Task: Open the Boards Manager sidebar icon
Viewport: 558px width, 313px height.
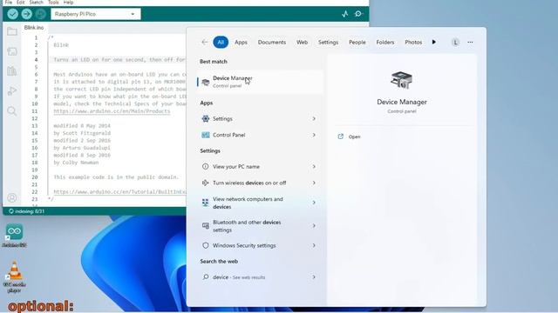Action: [12, 51]
